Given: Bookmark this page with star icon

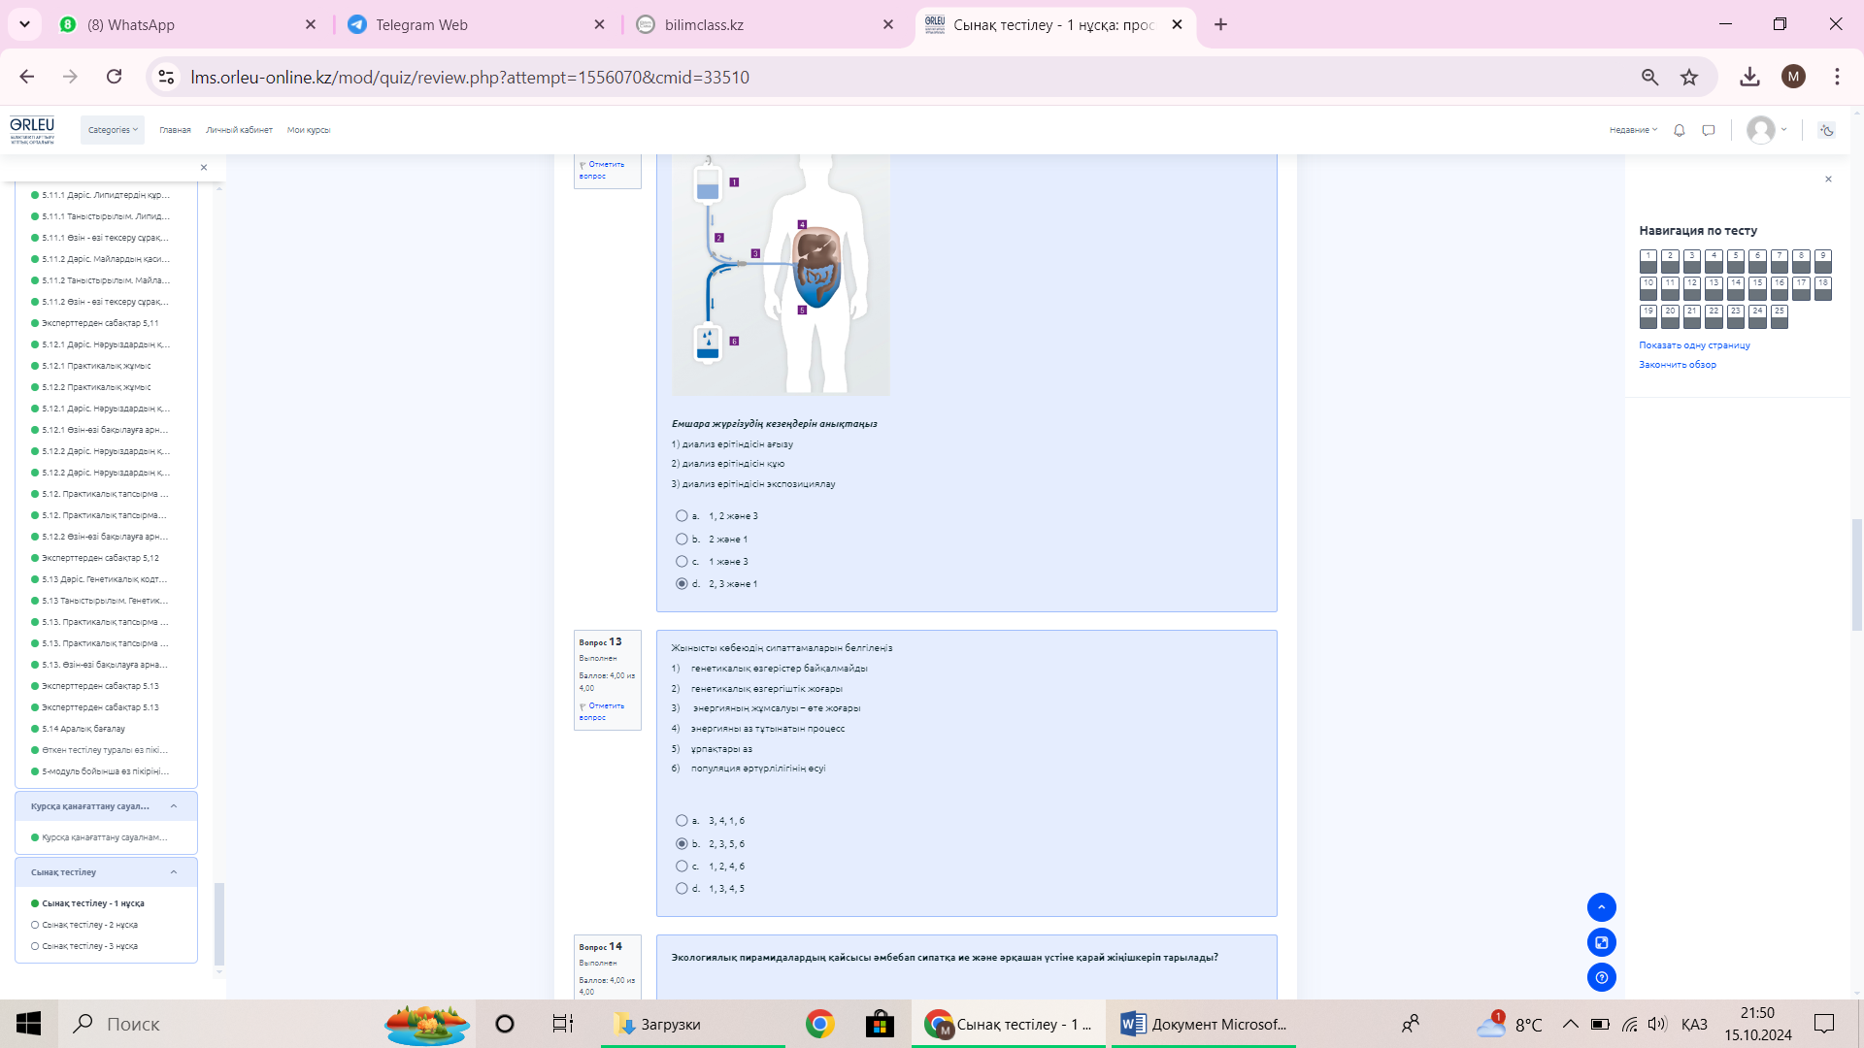Looking at the screenshot, I should [x=1689, y=77].
